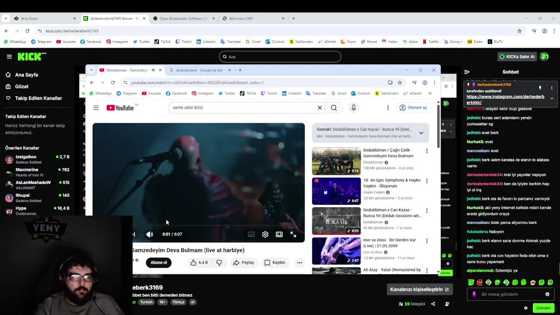The image size is (560, 315).
Task: Mute the YouTube player volume
Action: point(150,234)
